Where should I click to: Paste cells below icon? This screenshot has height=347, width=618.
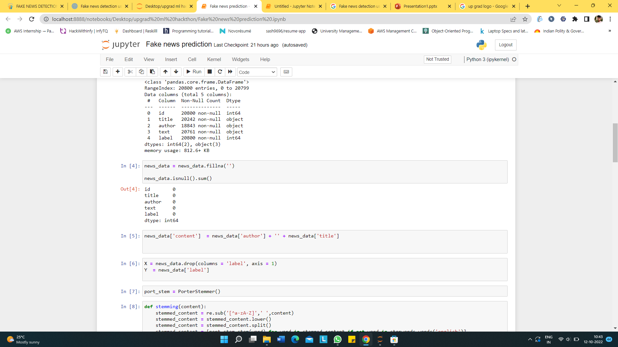153,72
